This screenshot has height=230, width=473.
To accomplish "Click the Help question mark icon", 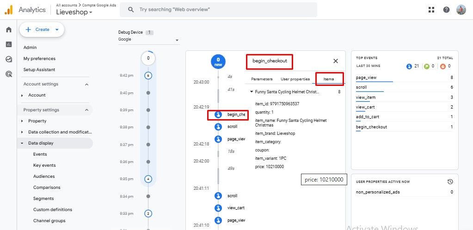I will point(446,10).
